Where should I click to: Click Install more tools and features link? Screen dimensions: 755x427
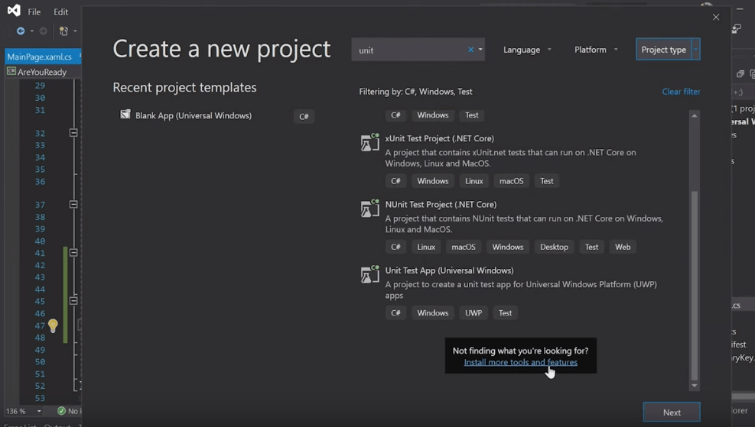pyautogui.click(x=520, y=362)
